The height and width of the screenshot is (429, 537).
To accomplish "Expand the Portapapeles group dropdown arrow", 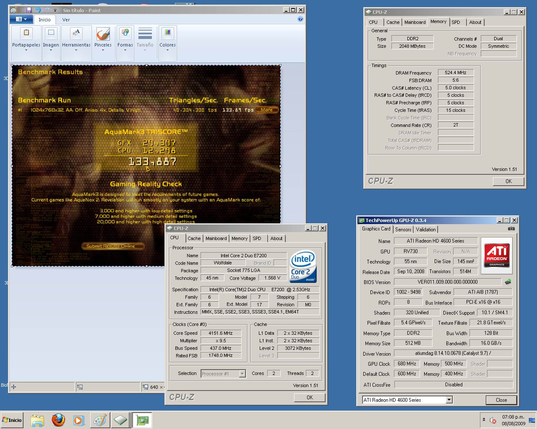I will pyautogui.click(x=26, y=50).
